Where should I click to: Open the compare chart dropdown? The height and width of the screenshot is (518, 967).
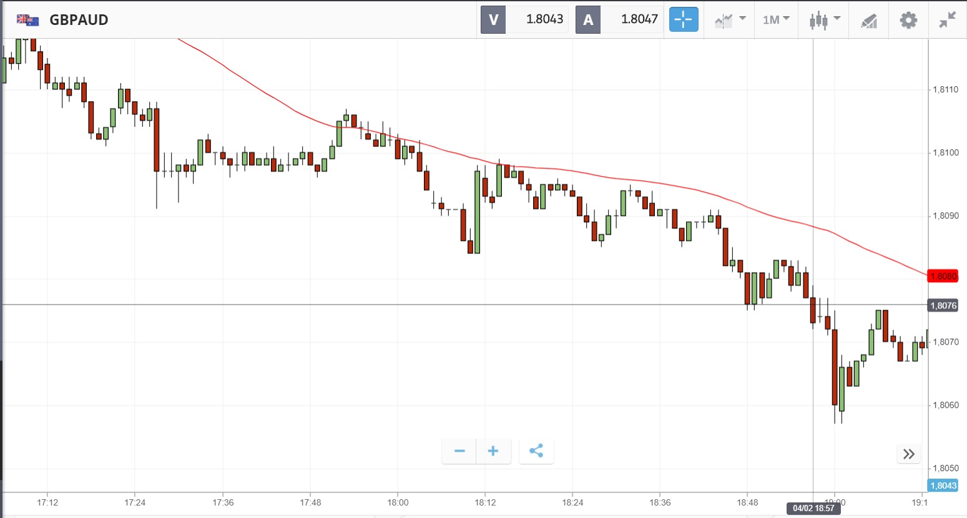coord(730,20)
